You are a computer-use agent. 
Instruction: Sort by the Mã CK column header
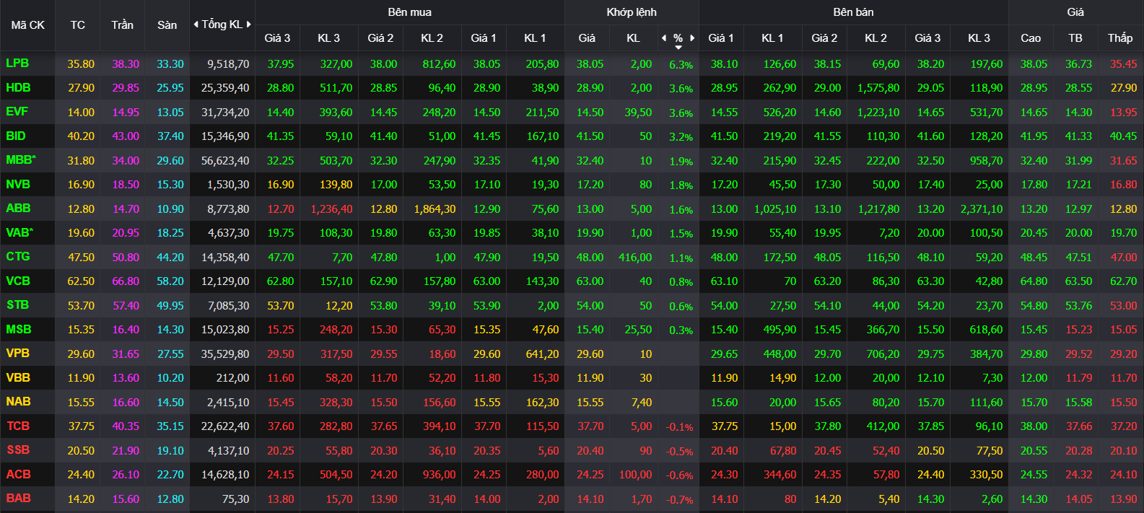(28, 25)
